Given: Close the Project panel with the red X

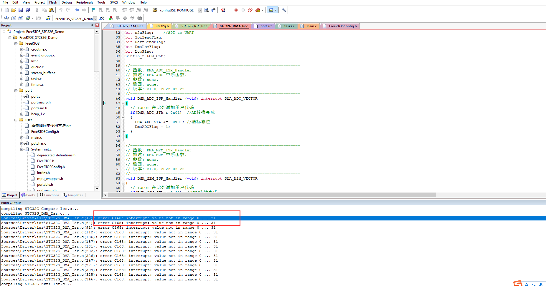Looking at the screenshot, I should point(97,25).
